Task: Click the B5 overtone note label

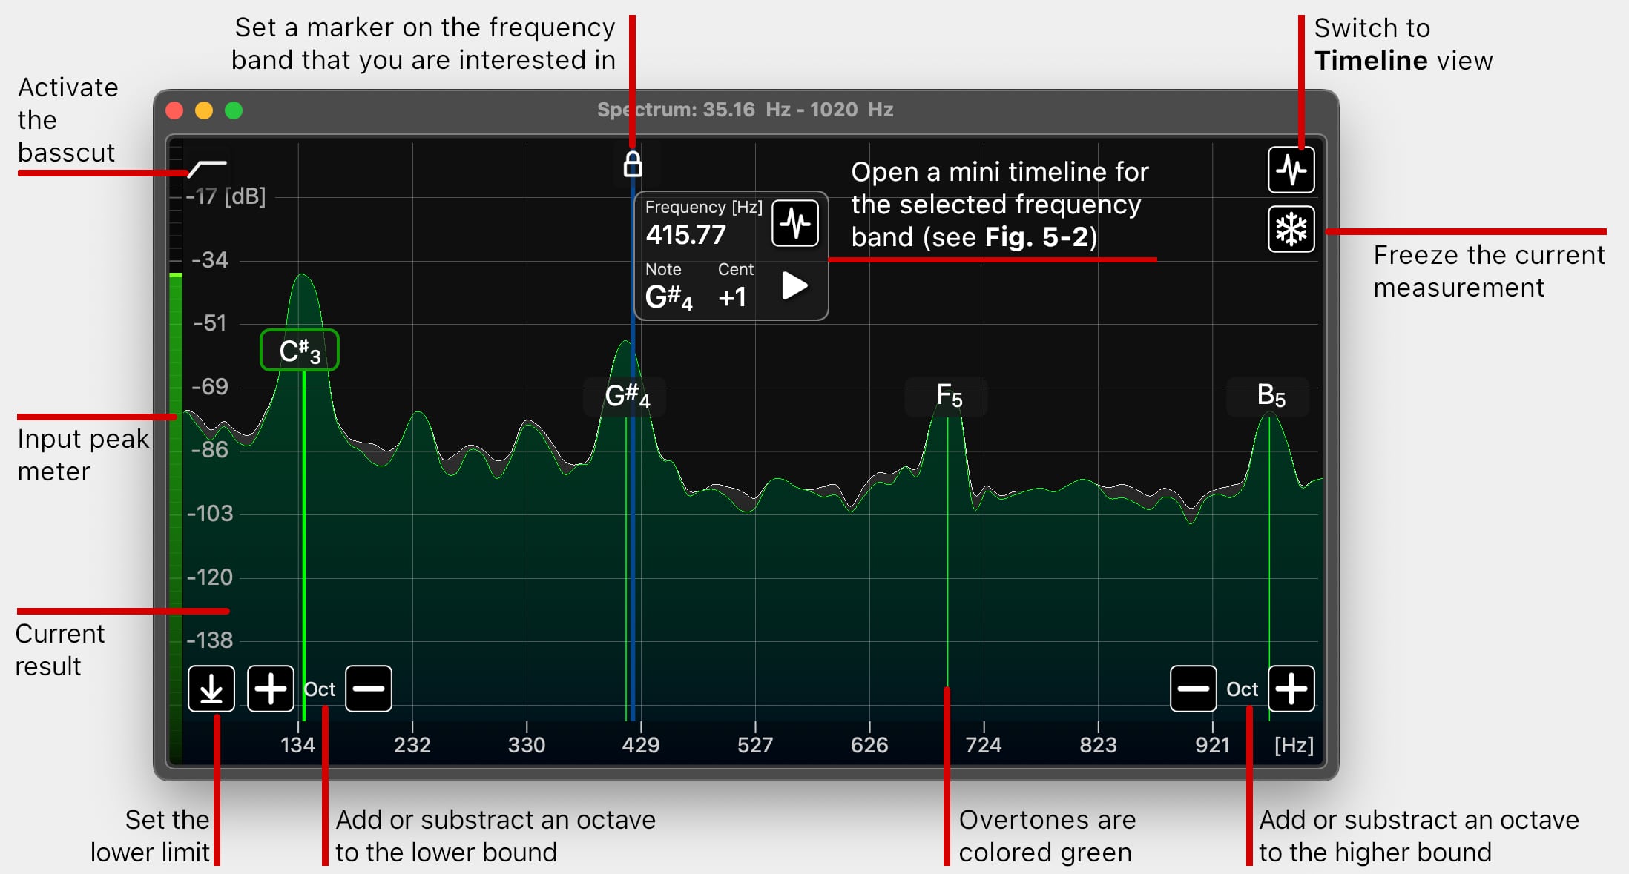Action: pos(1269,396)
